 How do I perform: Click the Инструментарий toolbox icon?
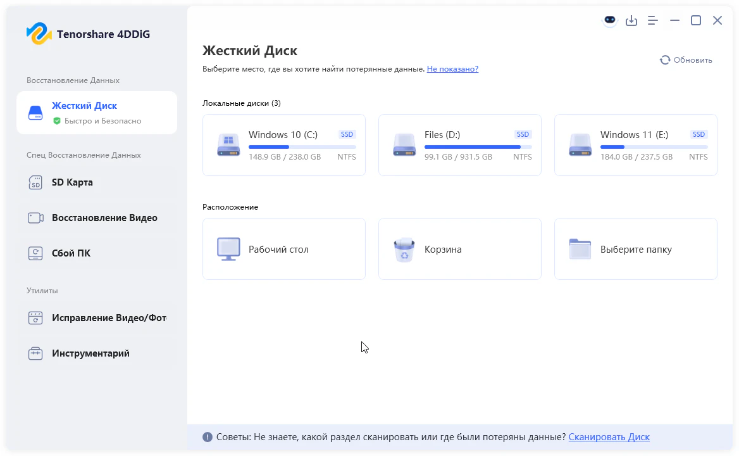click(x=35, y=353)
